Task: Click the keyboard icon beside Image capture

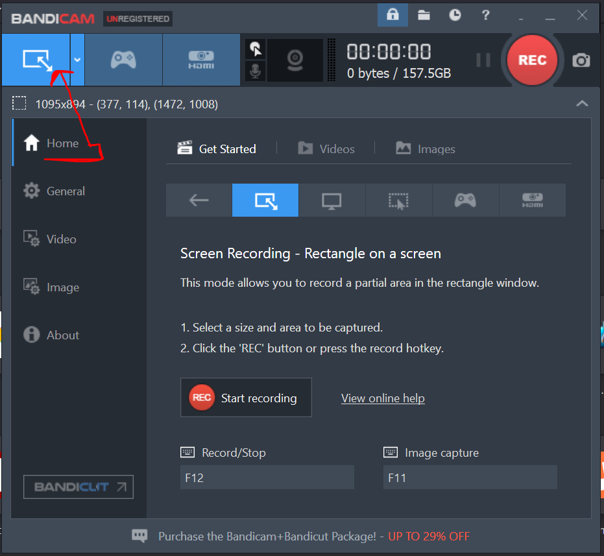Action: tap(390, 452)
